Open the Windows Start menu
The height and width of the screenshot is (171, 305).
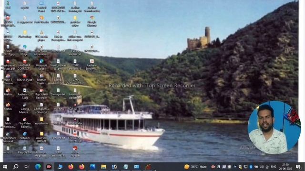point(5,167)
